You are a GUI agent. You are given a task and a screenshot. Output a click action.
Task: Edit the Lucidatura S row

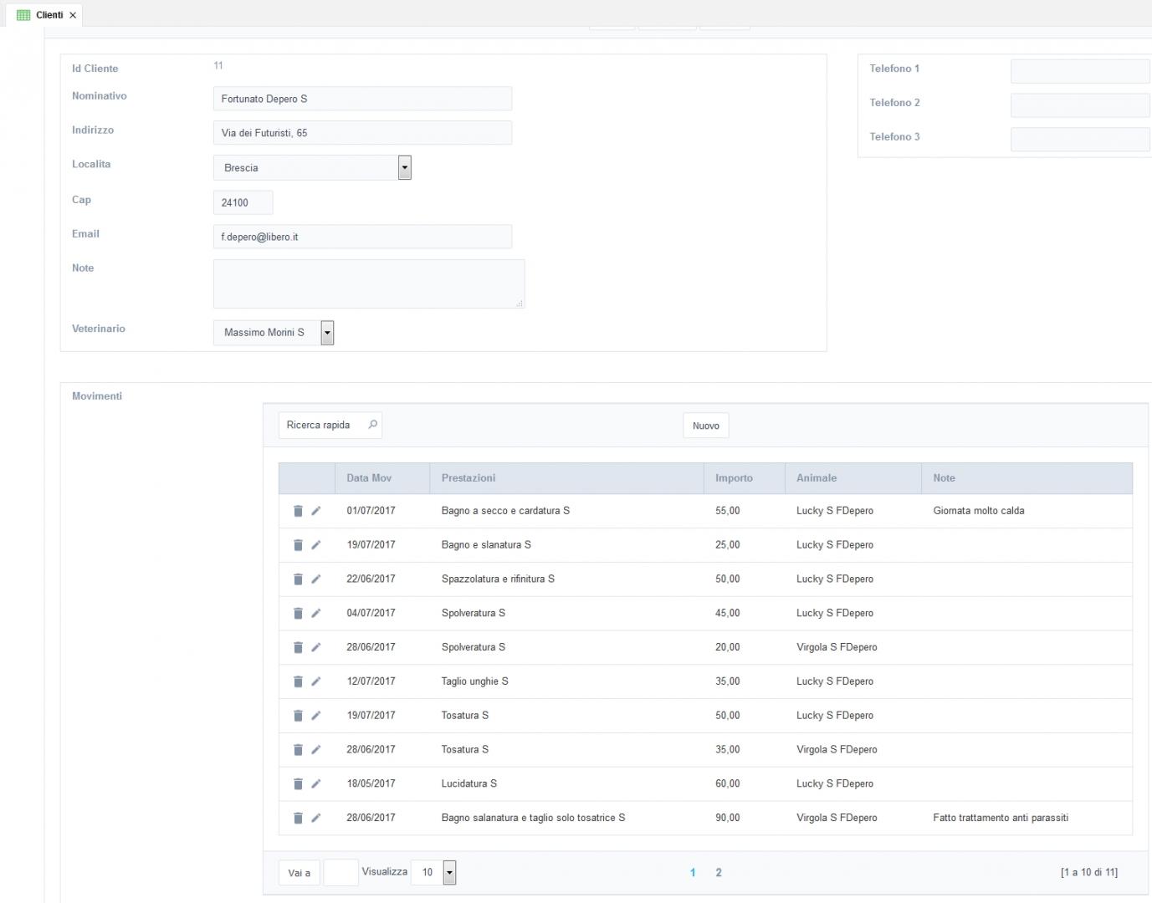tap(315, 784)
